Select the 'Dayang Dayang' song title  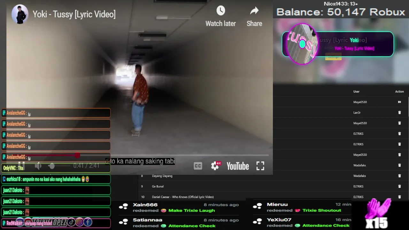coord(162,176)
